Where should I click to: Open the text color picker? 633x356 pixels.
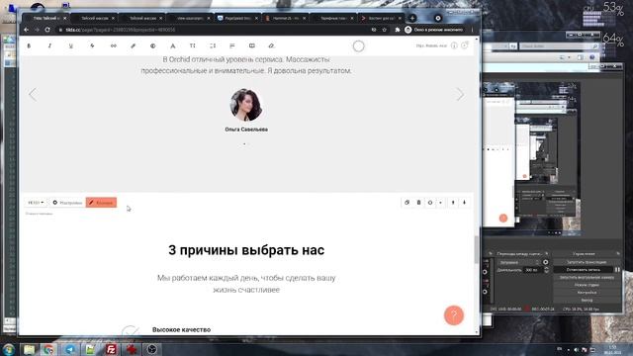pyautogui.click(x=152, y=46)
